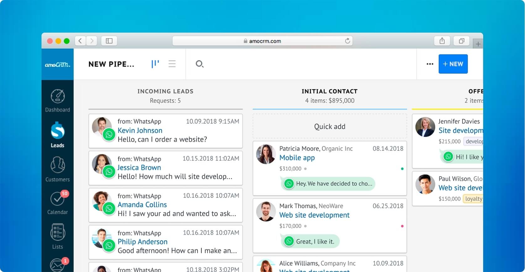Open the Mail icon in sidebar

coord(57,265)
